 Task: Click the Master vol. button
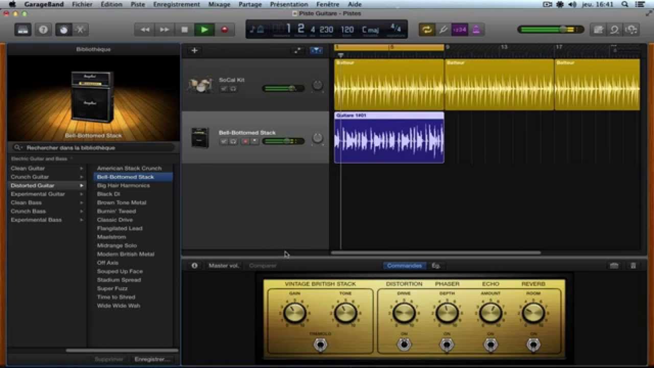click(x=223, y=266)
